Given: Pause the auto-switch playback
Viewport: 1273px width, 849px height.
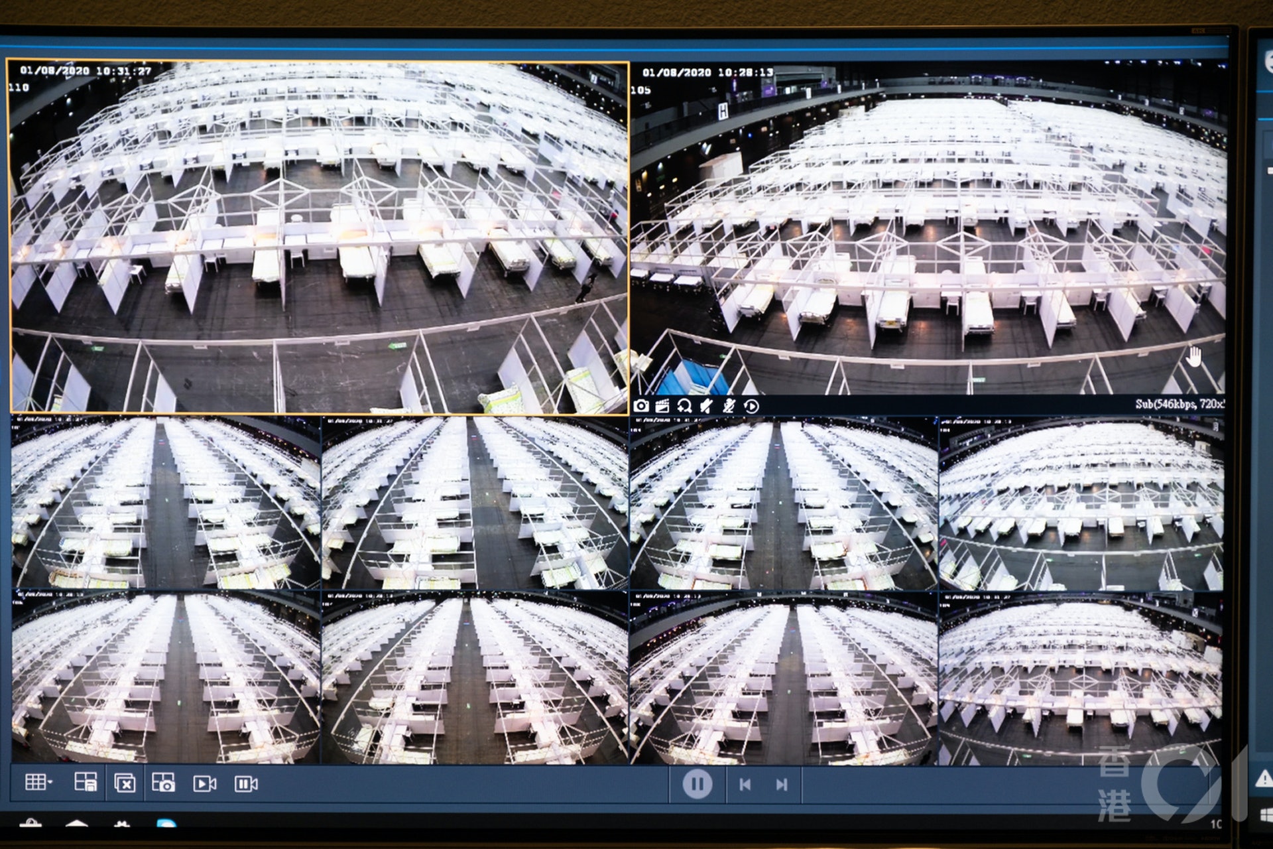Looking at the screenshot, I should tap(697, 785).
